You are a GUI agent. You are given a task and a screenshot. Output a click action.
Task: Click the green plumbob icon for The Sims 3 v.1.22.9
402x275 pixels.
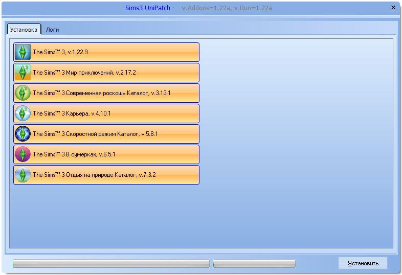[23, 52]
